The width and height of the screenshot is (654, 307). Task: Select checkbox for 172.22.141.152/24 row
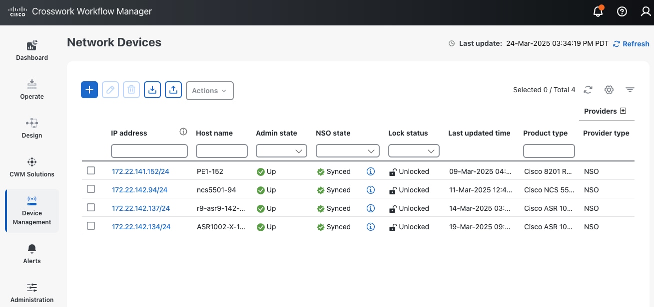(x=91, y=170)
